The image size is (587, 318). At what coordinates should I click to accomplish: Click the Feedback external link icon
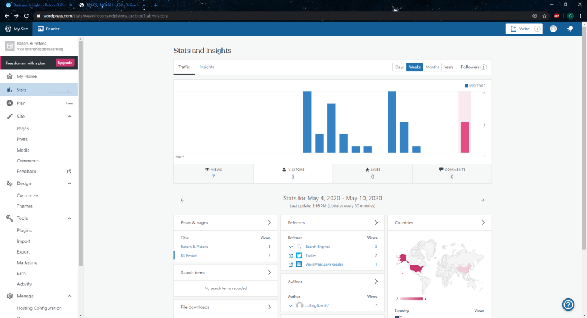tap(69, 172)
